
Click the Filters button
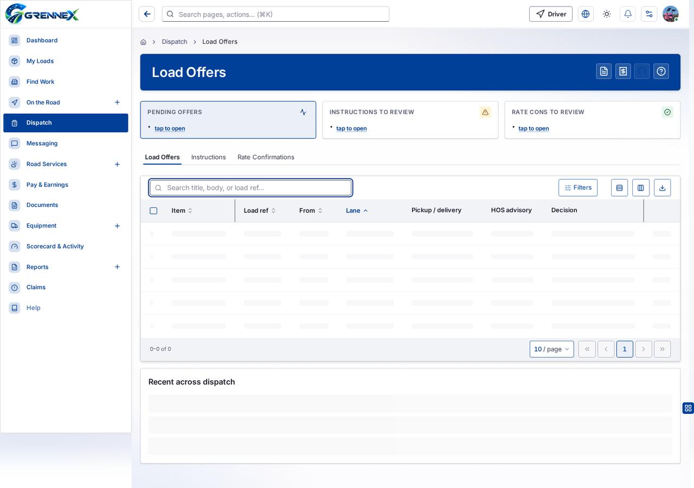[x=578, y=188]
